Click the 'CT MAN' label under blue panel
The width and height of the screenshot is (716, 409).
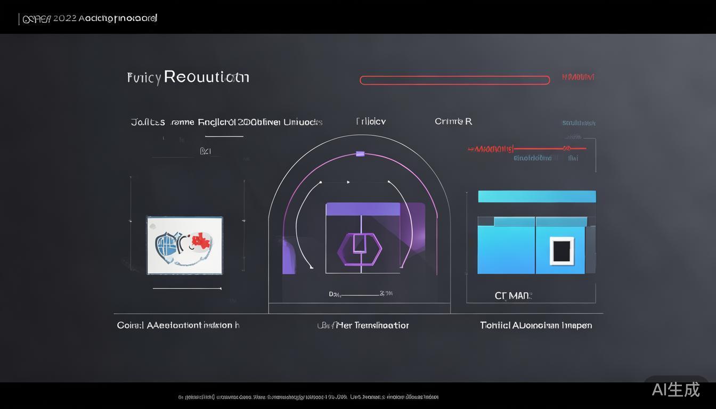coord(513,296)
